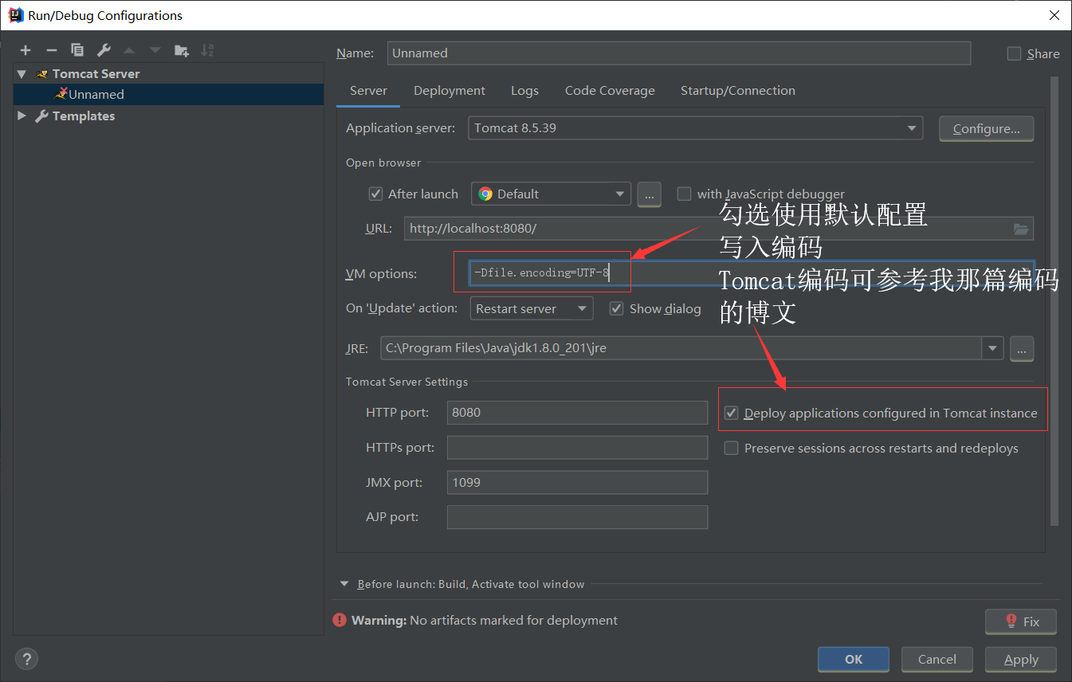Click the Apply button
1072x682 pixels.
(1021, 659)
